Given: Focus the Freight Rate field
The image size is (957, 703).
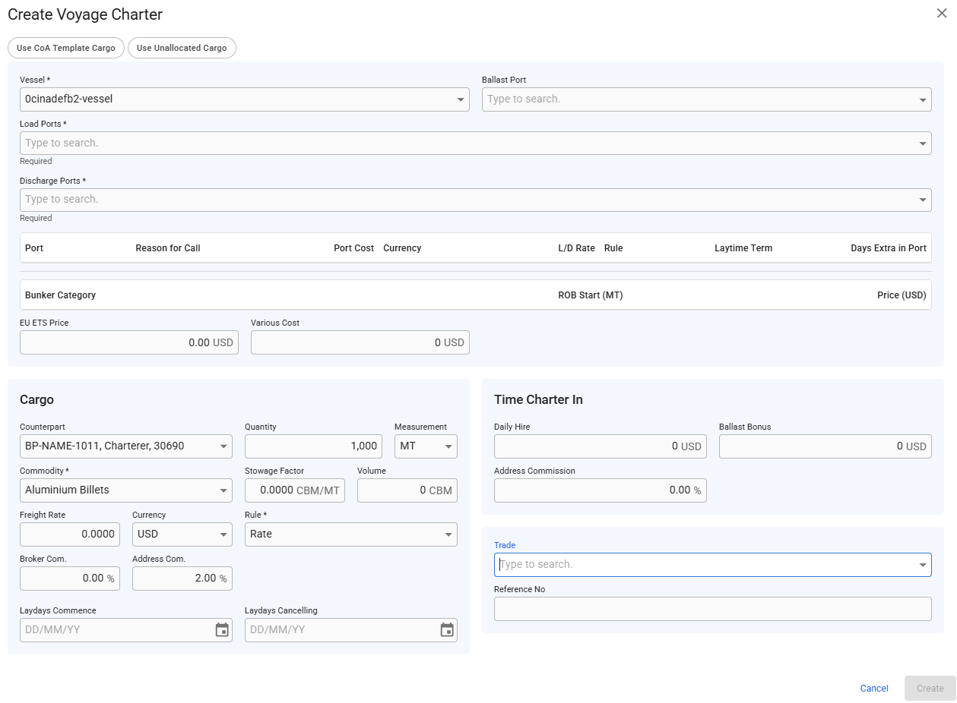Looking at the screenshot, I should point(70,534).
